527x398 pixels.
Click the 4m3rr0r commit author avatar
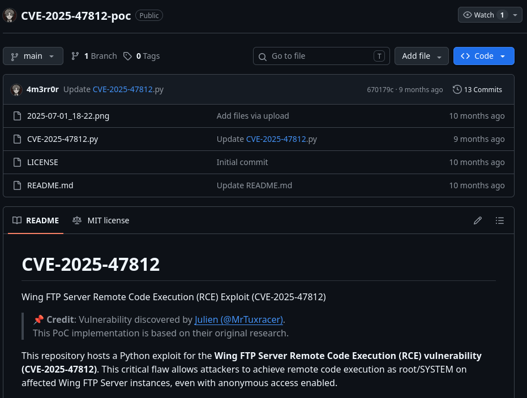coord(16,89)
